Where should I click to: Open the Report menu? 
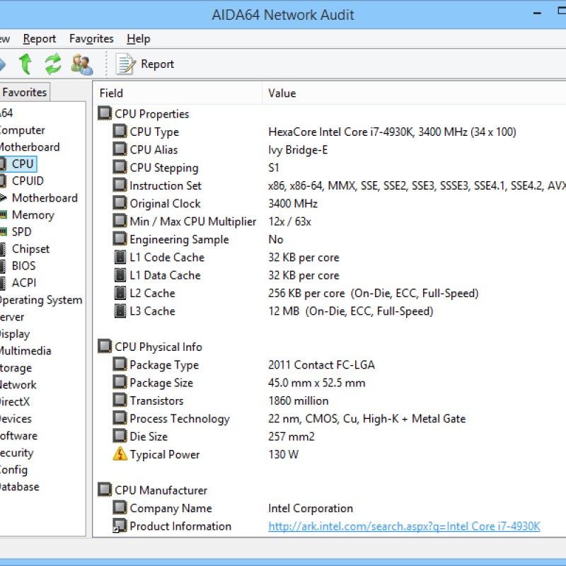pos(40,39)
